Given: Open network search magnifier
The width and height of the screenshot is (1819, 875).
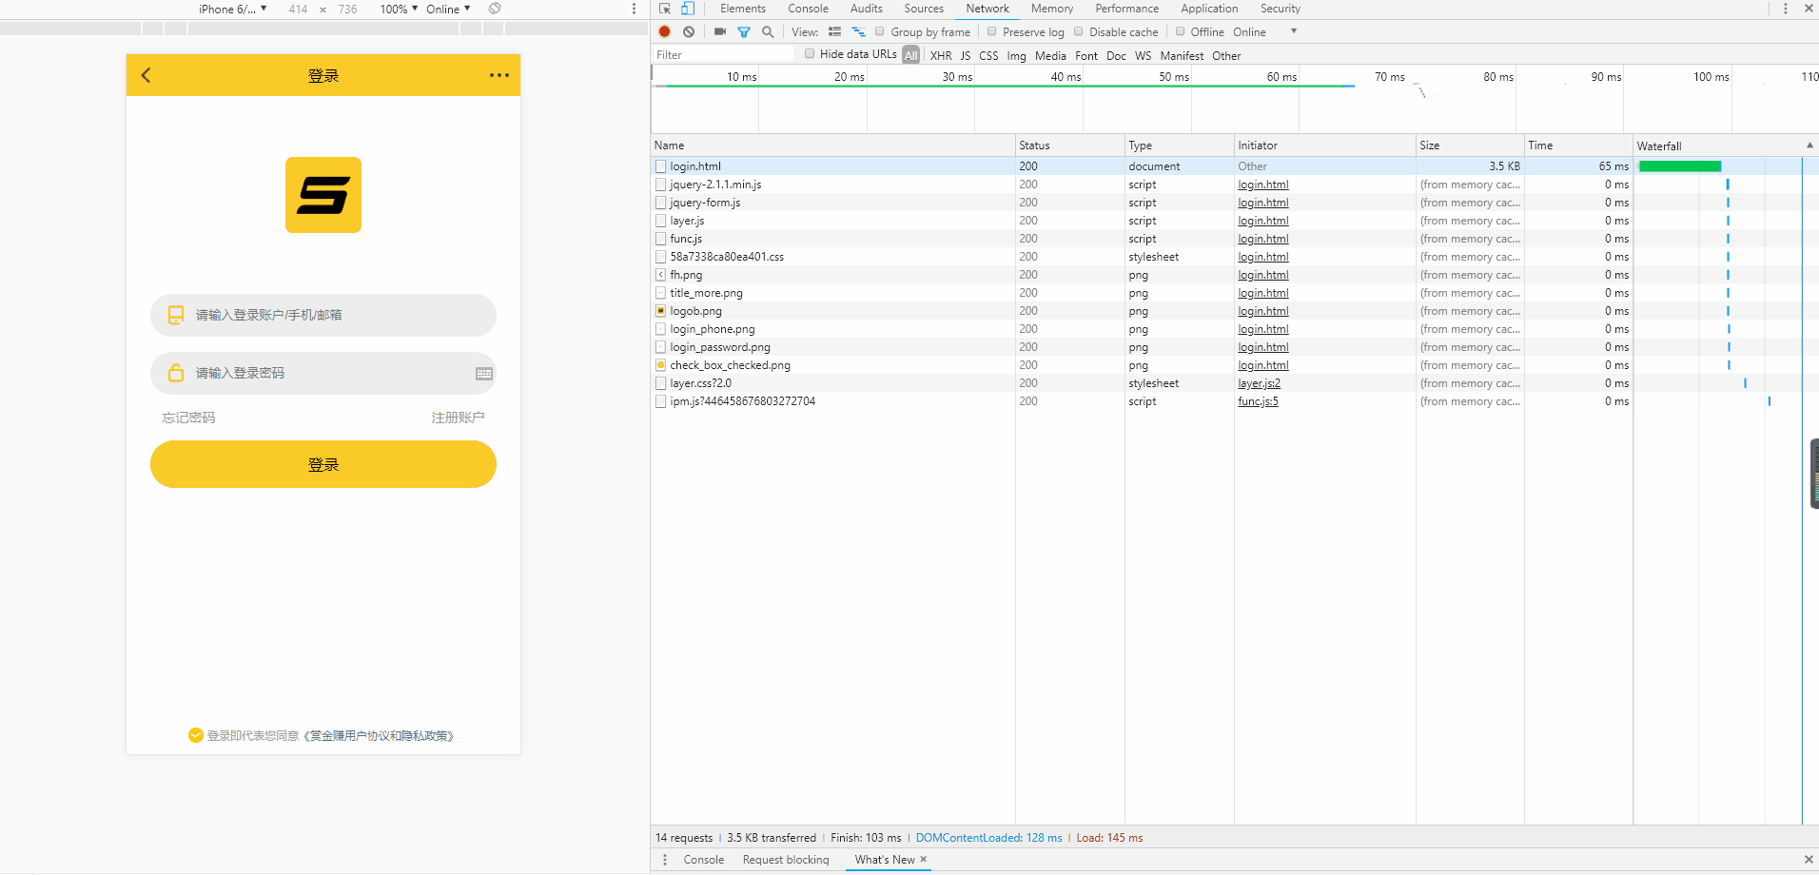Looking at the screenshot, I should pyautogui.click(x=768, y=31).
